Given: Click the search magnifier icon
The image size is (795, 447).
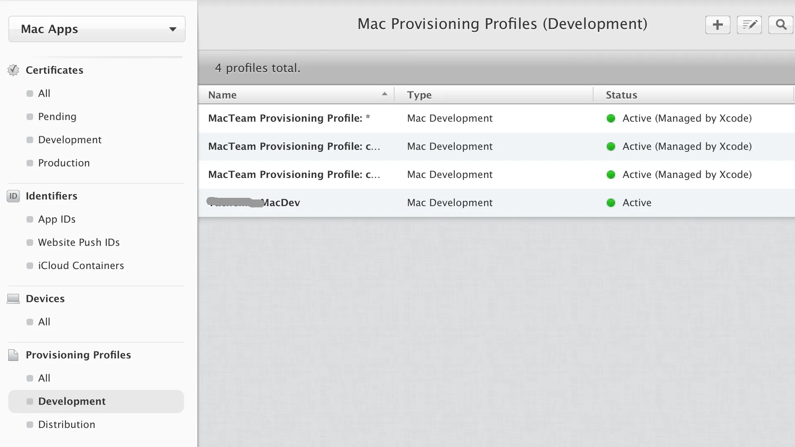Looking at the screenshot, I should pyautogui.click(x=780, y=25).
